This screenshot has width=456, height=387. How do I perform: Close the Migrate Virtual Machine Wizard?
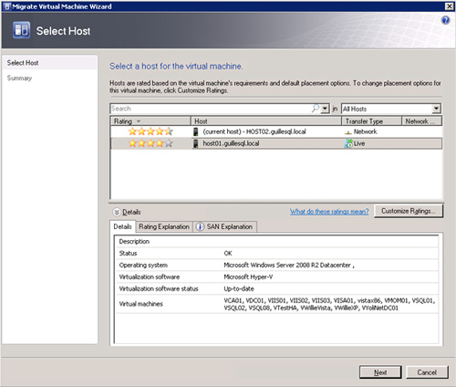(x=449, y=6)
